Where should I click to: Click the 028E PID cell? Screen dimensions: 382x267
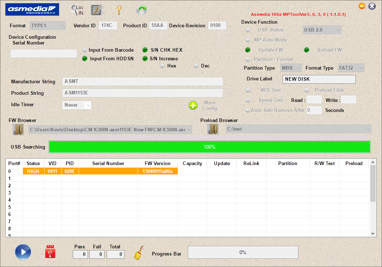click(x=70, y=171)
